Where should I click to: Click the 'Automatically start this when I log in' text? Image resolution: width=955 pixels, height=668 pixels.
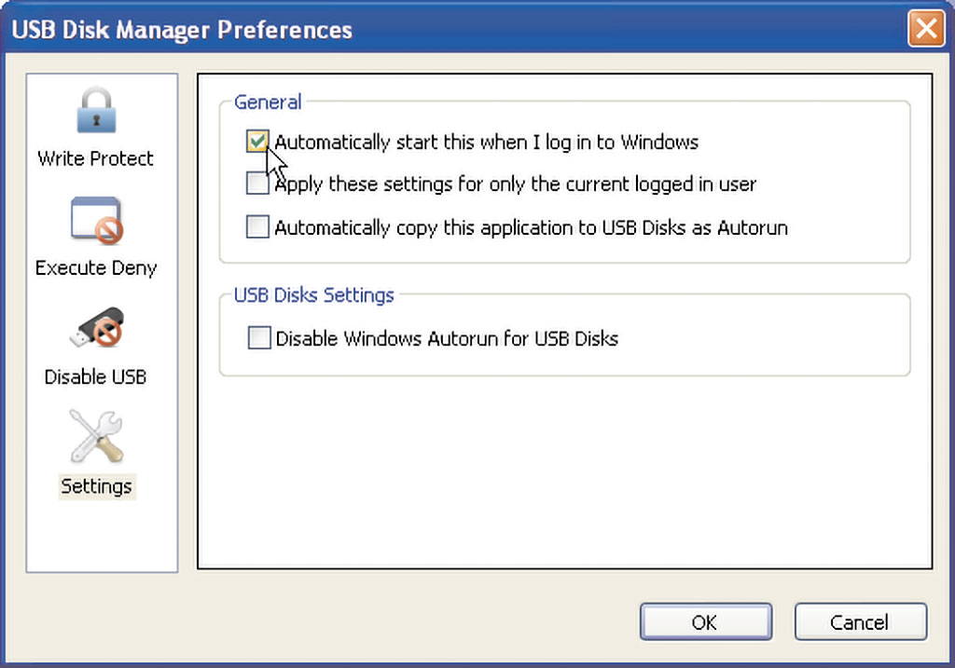coord(486,143)
